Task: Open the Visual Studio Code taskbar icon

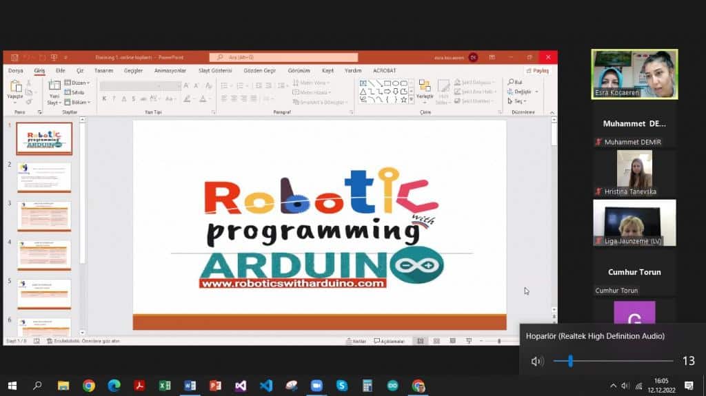Action: click(265, 386)
